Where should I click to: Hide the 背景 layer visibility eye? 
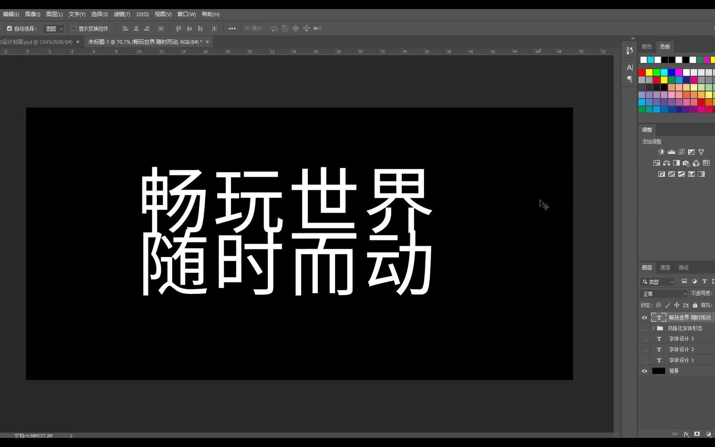(x=644, y=370)
